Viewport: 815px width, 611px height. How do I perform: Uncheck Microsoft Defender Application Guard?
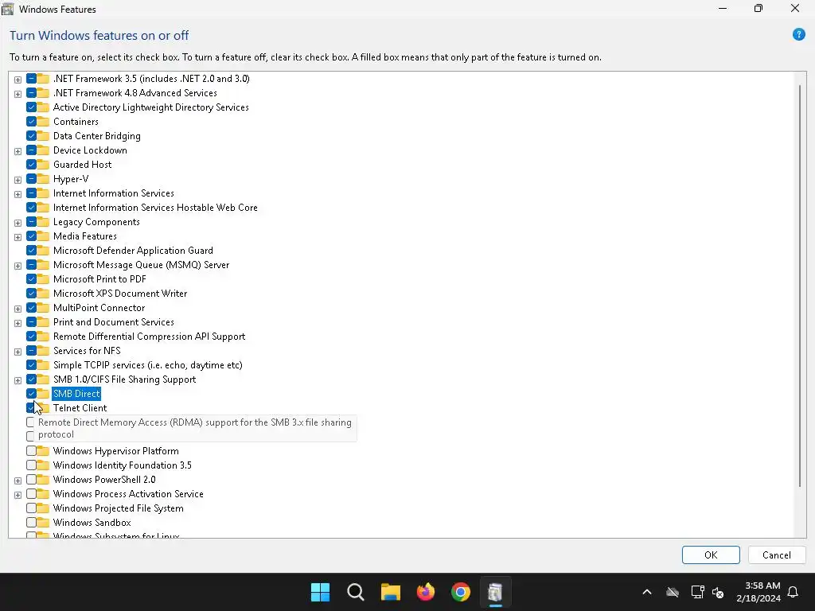click(x=31, y=251)
